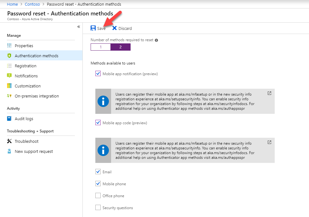Image resolution: width=309 pixels, height=217 pixels.
Task: Click the Troubleshoot tools icon
Action: (9, 141)
